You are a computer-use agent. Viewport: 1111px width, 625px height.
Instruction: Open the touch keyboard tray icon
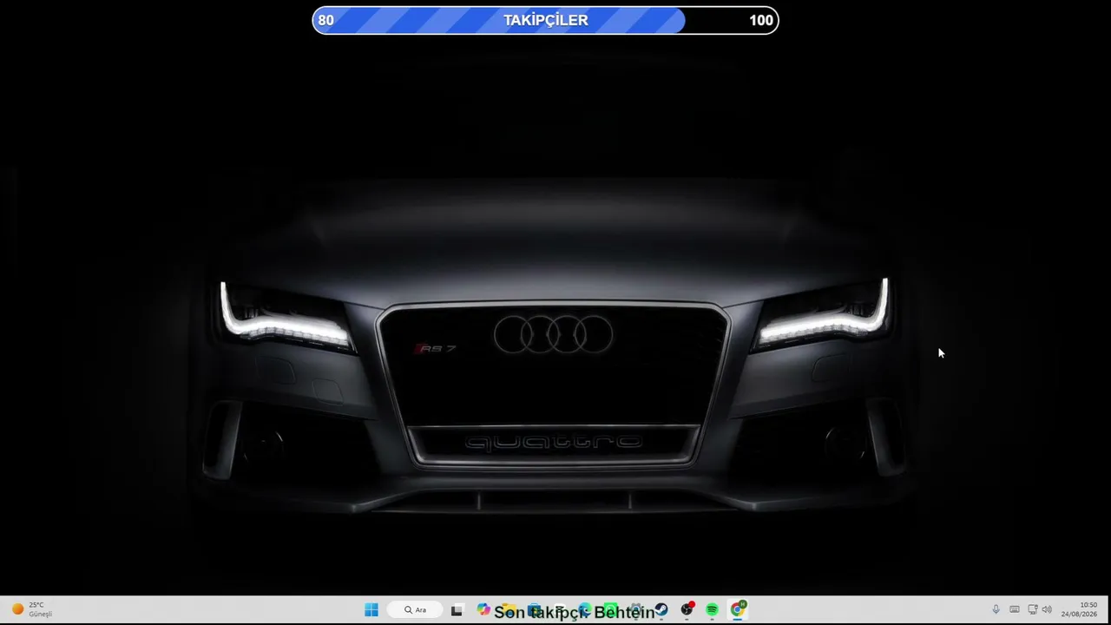(x=1014, y=609)
